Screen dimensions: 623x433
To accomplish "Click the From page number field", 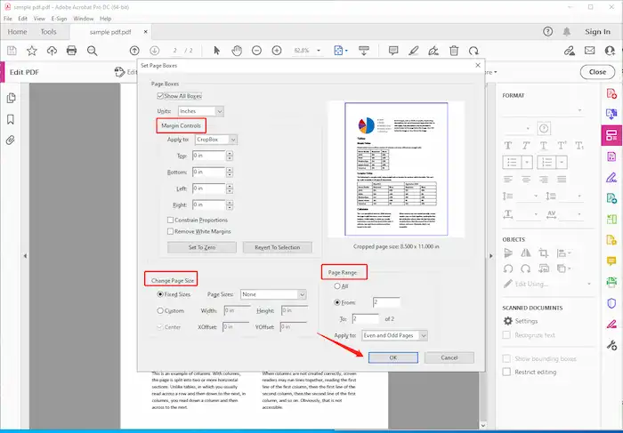I will coord(386,302).
